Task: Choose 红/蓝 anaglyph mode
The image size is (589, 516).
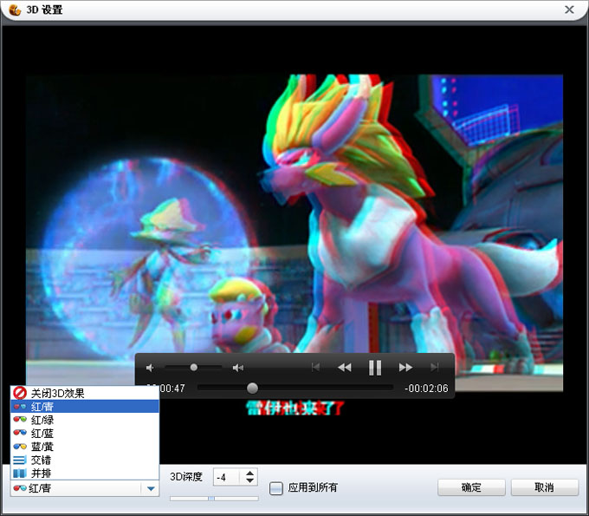Action: 85,434
